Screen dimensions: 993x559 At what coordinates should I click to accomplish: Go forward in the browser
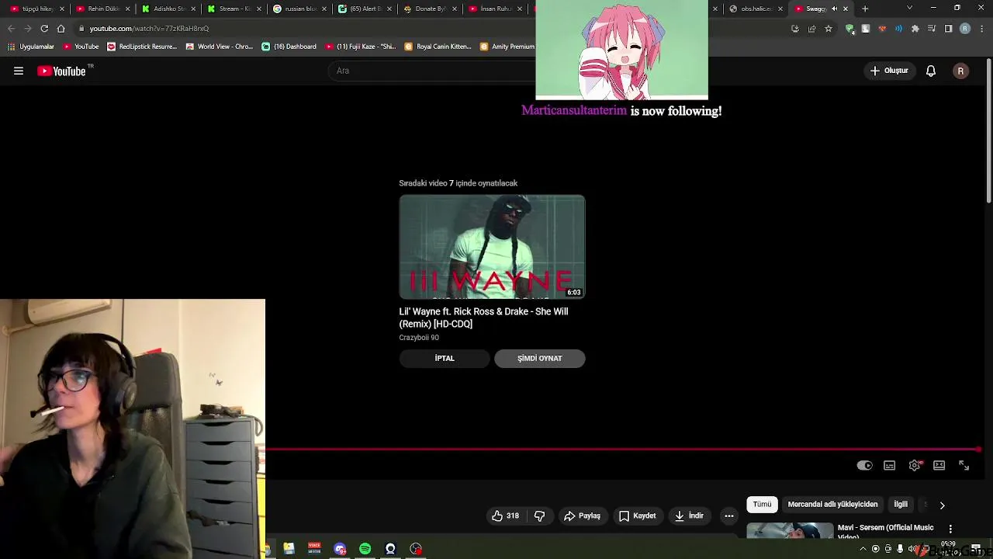click(27, 29)
